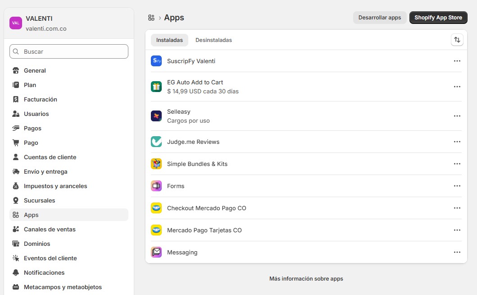Click the Canales de ventas icon
Screen dimensions: 477x295
point(16,229)
